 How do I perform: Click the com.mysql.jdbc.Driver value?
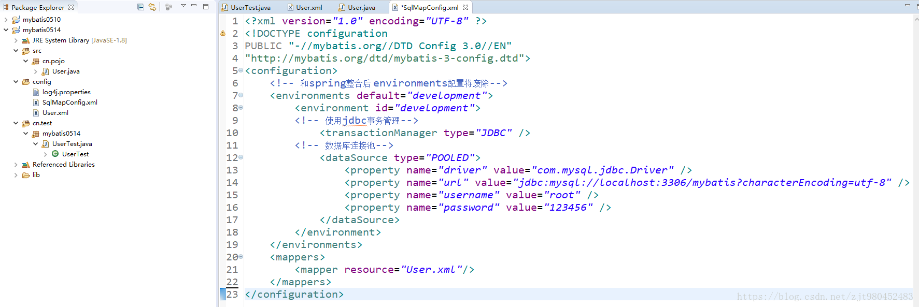603,170
